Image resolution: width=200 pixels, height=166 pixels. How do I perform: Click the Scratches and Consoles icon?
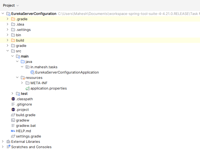pyautogui.click(x=9, y=147)
